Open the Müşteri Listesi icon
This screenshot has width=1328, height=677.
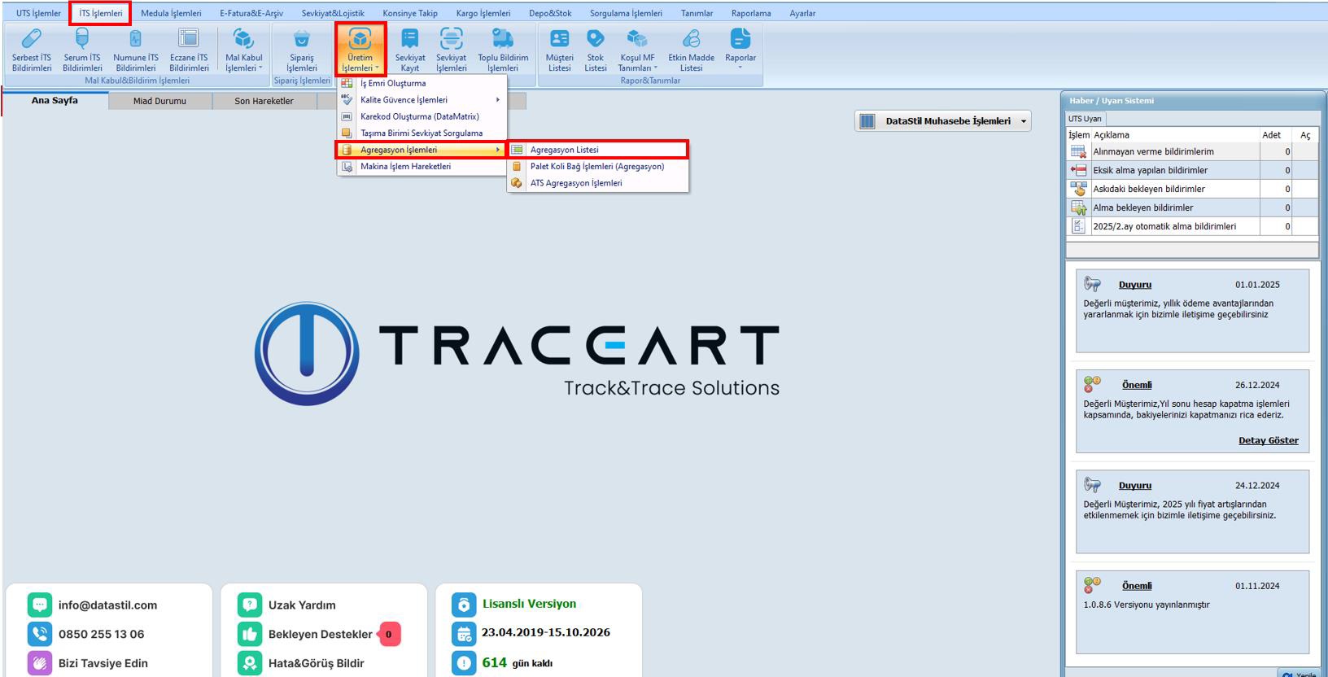click(x=559, y=50)
